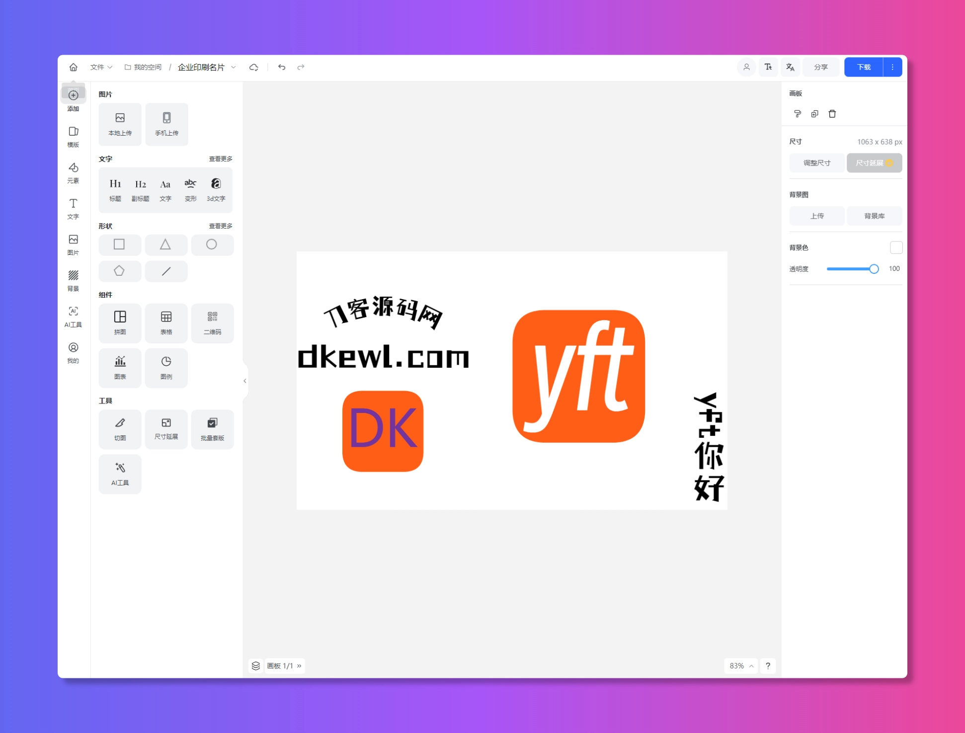The width and height of the screenshot is (965, 733).
Task: Click the 背景库 button
Action: tap(874, 216)
